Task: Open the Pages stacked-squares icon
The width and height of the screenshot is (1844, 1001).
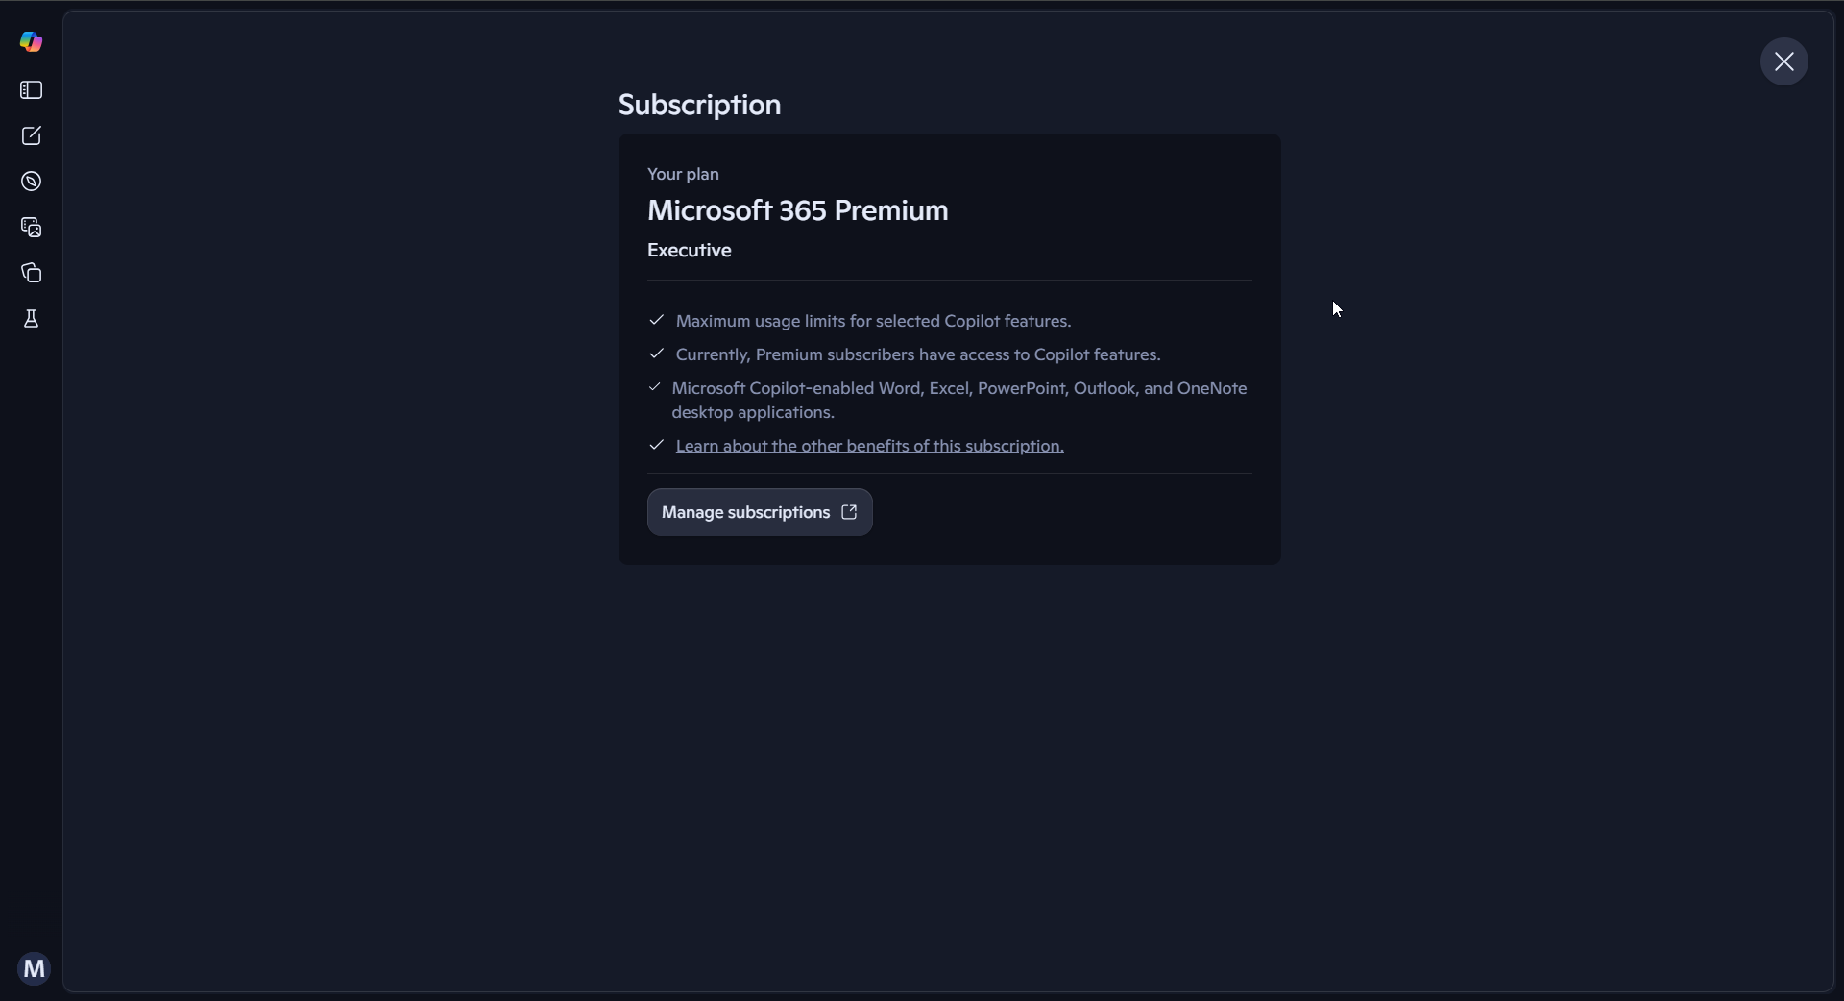Action: click(32, 274)
